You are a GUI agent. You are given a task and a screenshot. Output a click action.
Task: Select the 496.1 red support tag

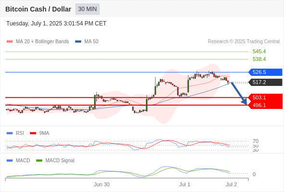click(x=265, y=105)
